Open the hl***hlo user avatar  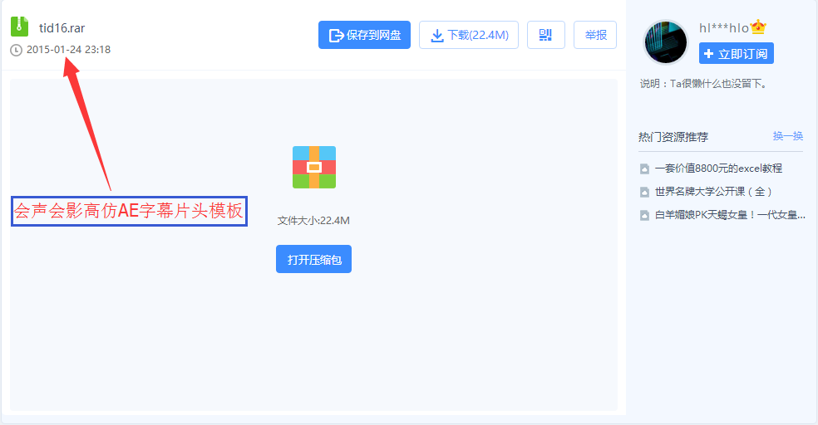point(666,42)
